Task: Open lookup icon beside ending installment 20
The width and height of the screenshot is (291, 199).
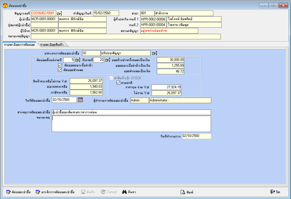Action: 108,60
